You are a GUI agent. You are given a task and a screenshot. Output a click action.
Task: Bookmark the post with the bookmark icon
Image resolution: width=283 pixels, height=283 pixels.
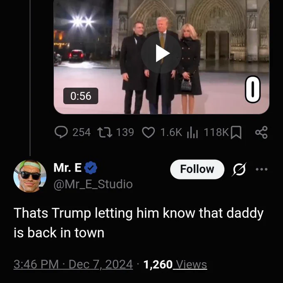click(236, 132)
